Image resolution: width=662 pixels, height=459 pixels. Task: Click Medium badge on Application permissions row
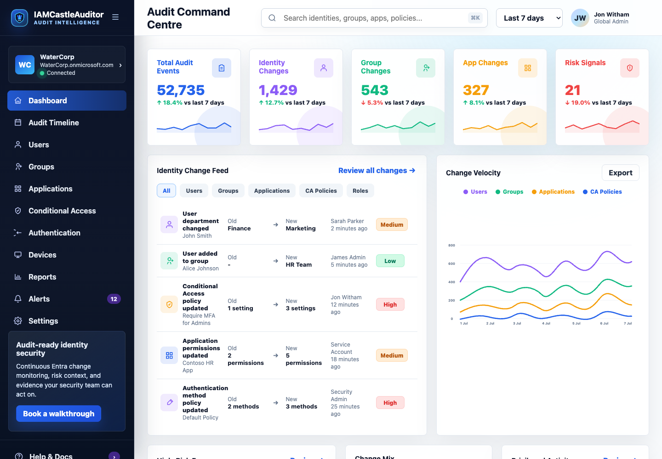coord(392,355)
